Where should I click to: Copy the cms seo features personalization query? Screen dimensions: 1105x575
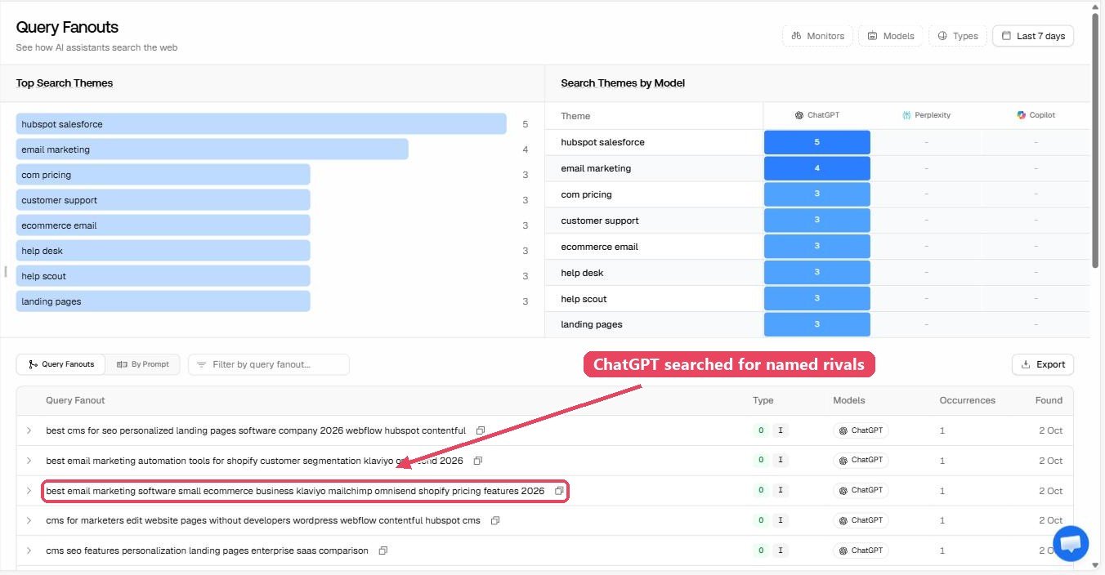(x=383, y=550)
